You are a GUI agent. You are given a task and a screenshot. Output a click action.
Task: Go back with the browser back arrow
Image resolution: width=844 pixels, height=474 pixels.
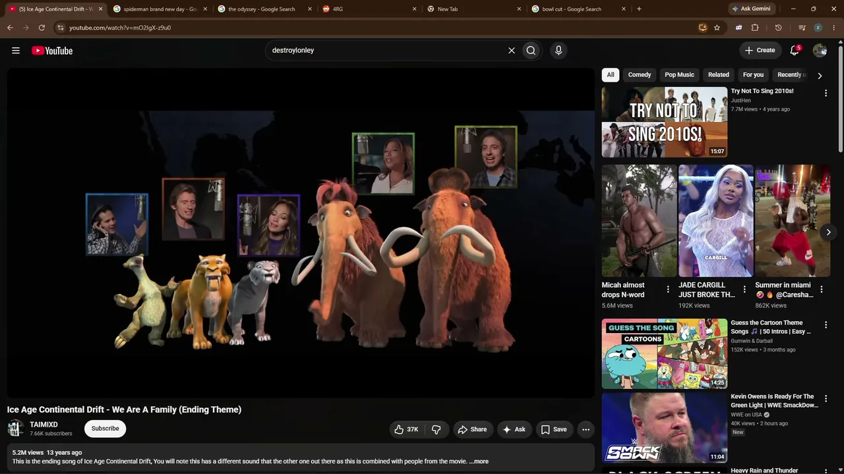point(10,28)
